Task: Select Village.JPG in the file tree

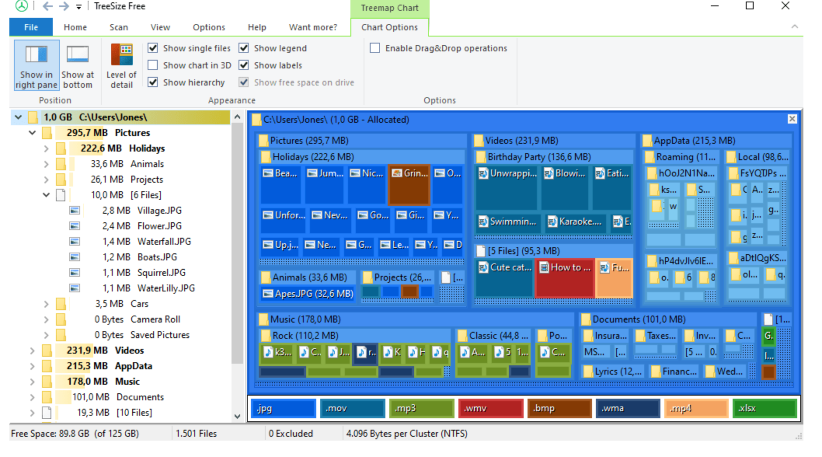Action: pyautogui.click(x=159, y=210)
